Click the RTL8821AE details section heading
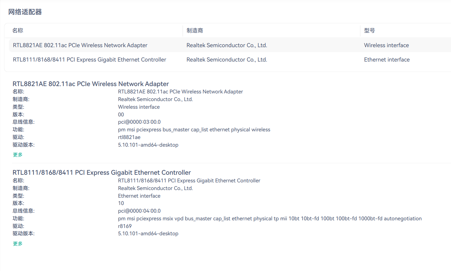Viewport: 451px width, 271px height. tap(91, 84)
